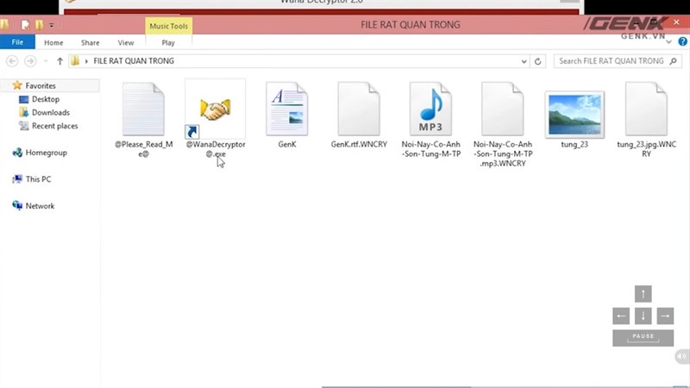Open Network in the navigation pane
The height and width of the screenshot is (388, 690).
[x=40, y=206]
